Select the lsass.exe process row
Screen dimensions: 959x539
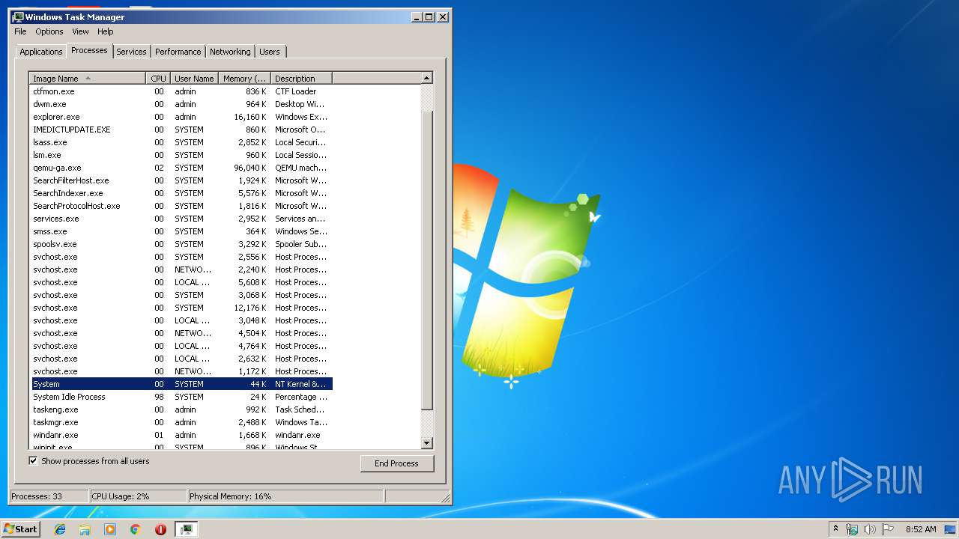coord(181,142)
